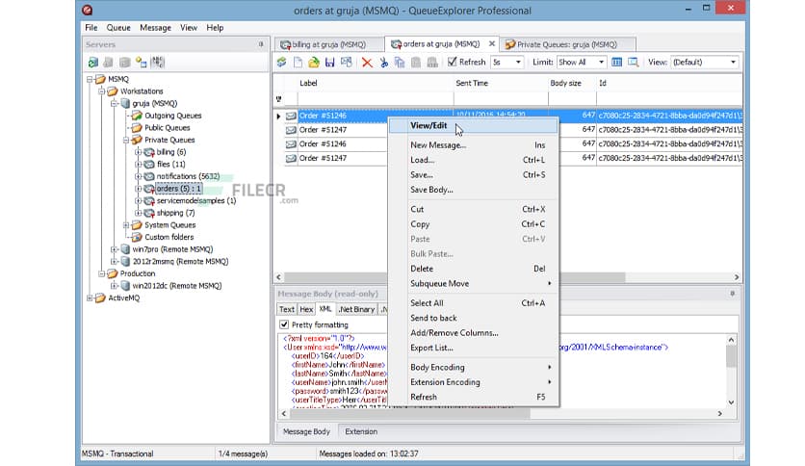
Task: Click the filter row funnel icon
Action: (x=279, y=99)
